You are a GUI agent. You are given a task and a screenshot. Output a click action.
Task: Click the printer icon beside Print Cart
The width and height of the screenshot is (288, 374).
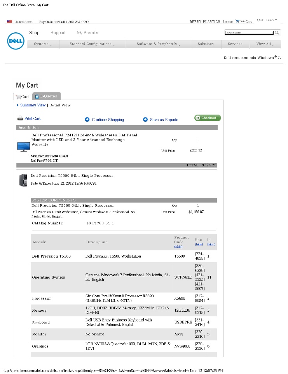click(x=20, y=118)
